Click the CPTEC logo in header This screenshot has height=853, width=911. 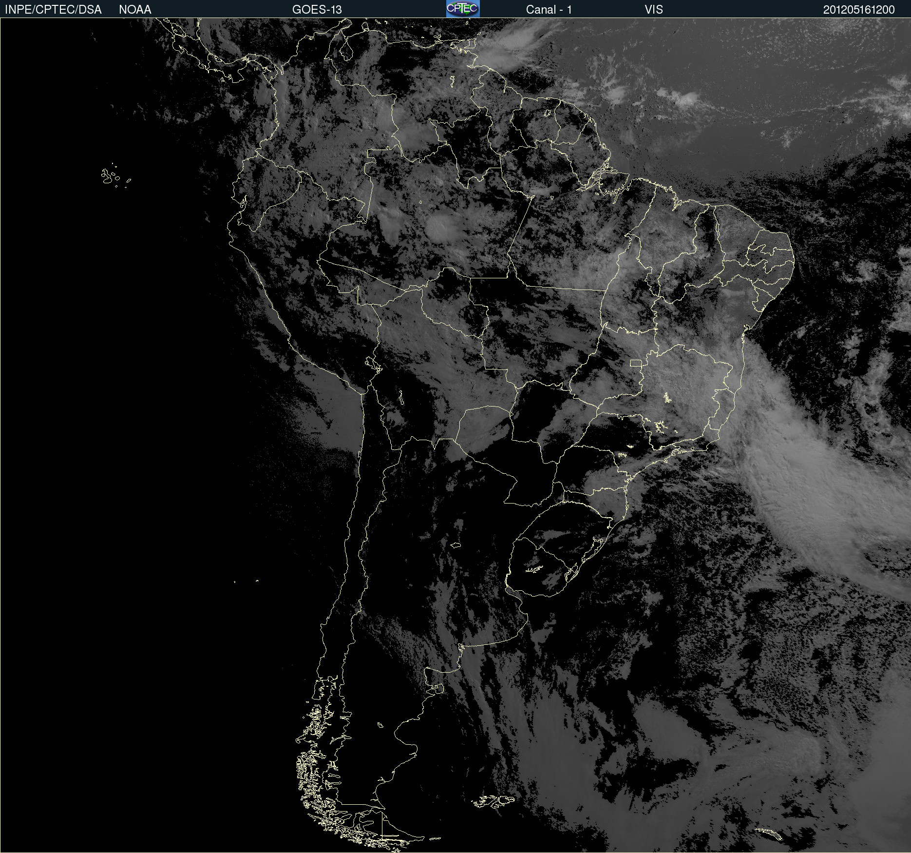[x=463, y=9]
